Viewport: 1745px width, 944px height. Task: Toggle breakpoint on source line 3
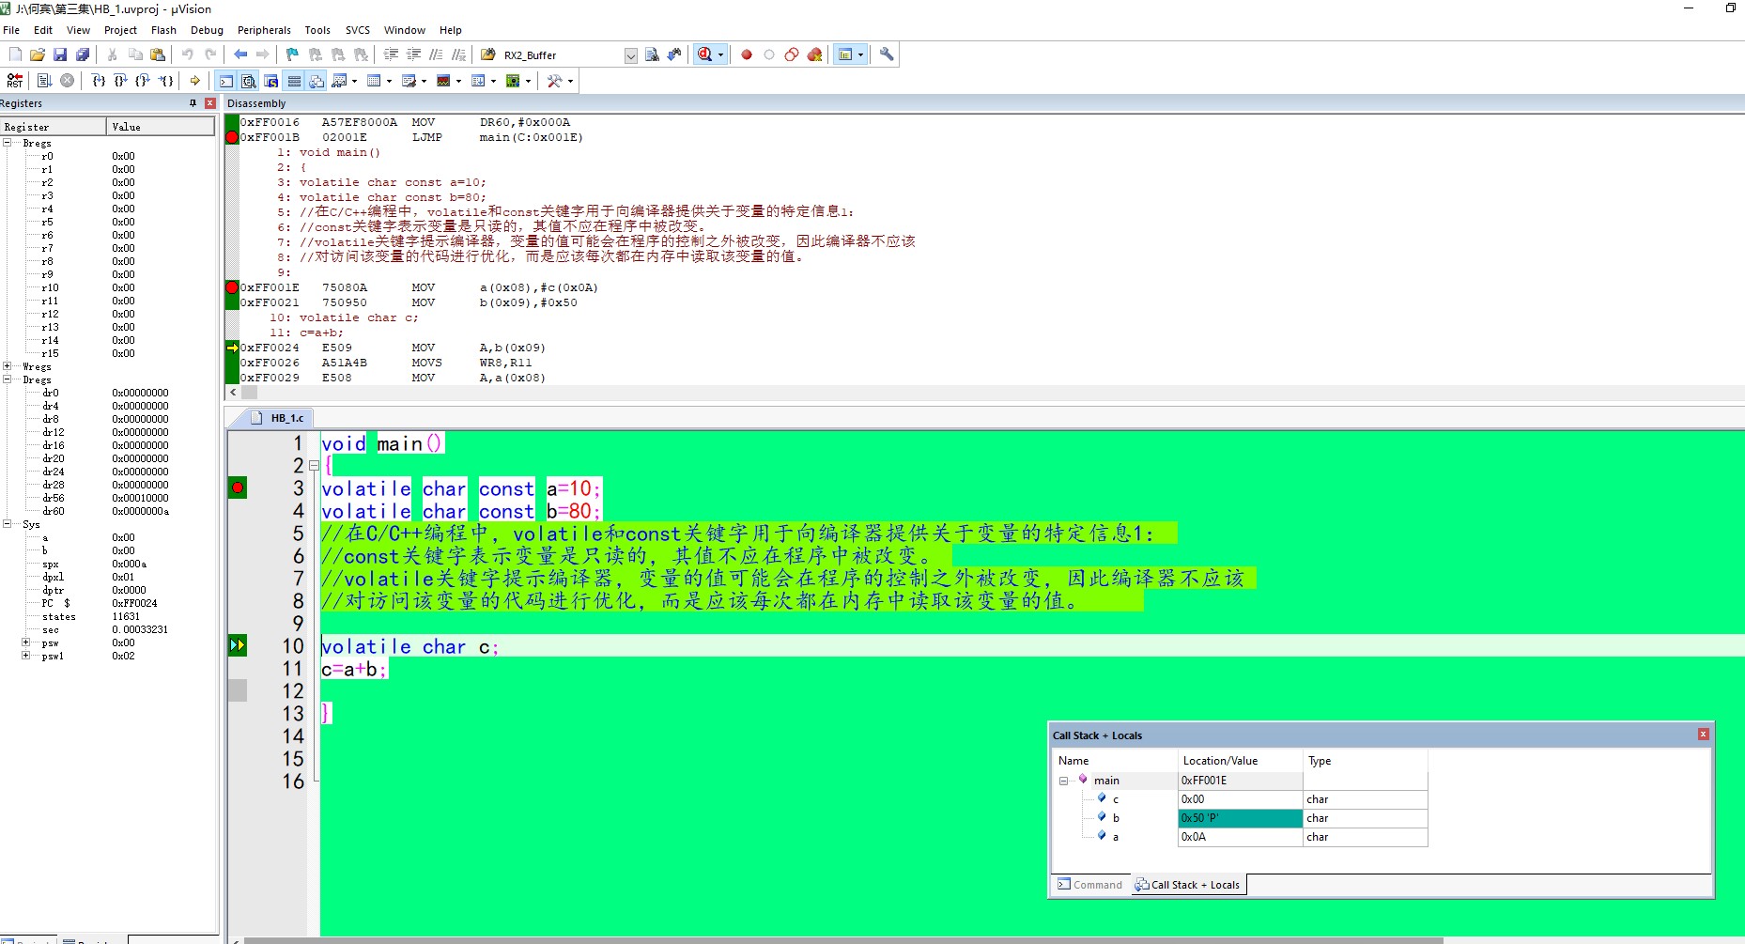point(238,487)
